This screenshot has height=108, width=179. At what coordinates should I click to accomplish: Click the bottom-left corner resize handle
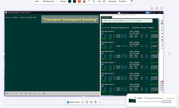(4, 96)
